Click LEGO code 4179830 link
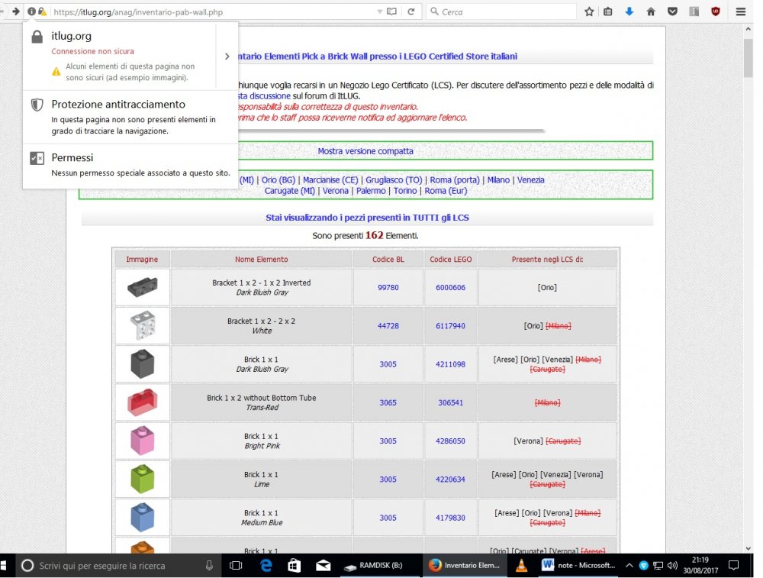 tap(450, 518)
